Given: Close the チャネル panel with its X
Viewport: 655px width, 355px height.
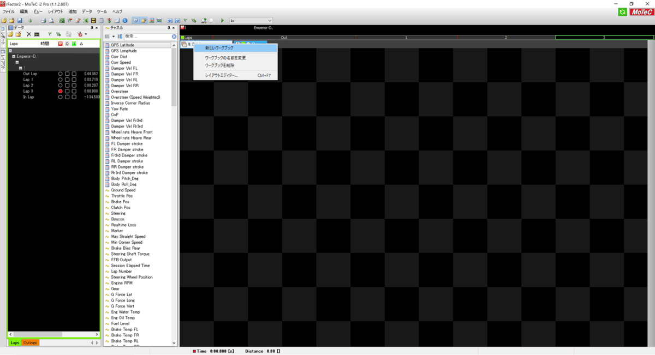Looking at the screenshot, I should click(174, 27).
